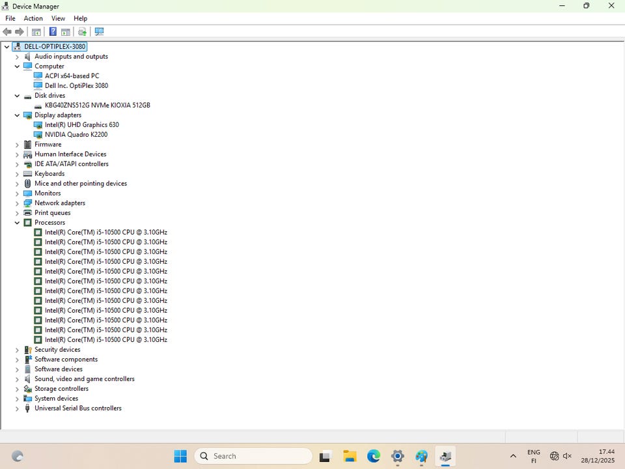This screenshot has height=469, width=625.
Task: Open Windows Start menu
Action: (180, 456)
